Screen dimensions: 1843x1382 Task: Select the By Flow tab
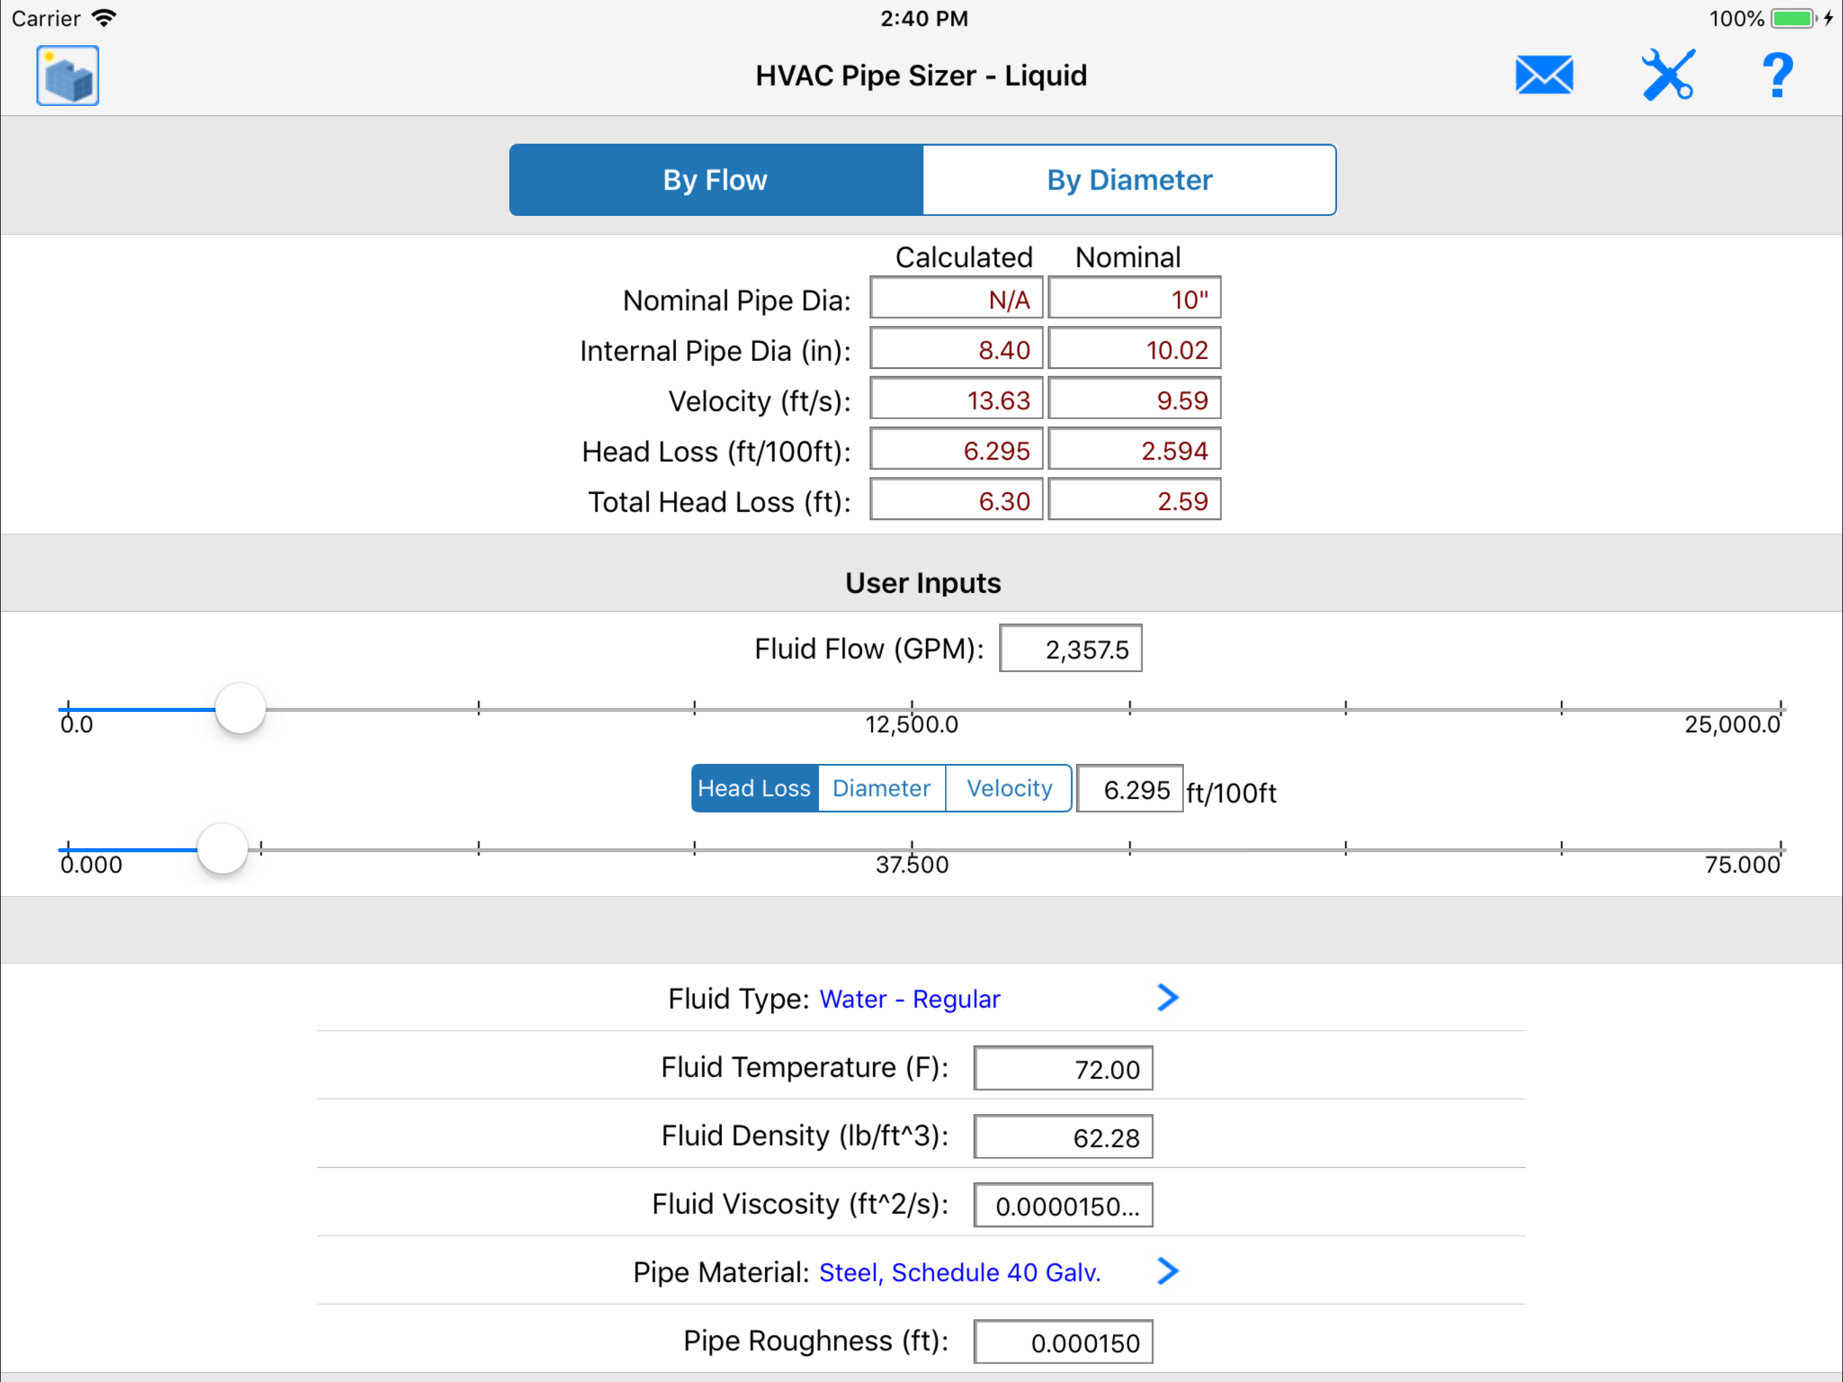pyautogui.click(x=716, y=180)
